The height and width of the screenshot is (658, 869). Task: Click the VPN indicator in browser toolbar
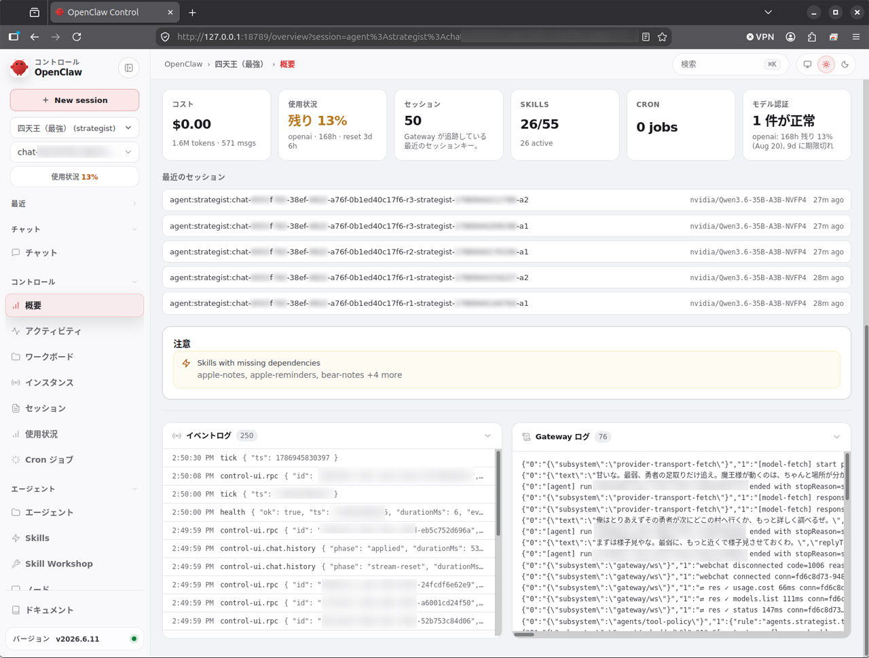pyautogui.click(x=760, y=37)
